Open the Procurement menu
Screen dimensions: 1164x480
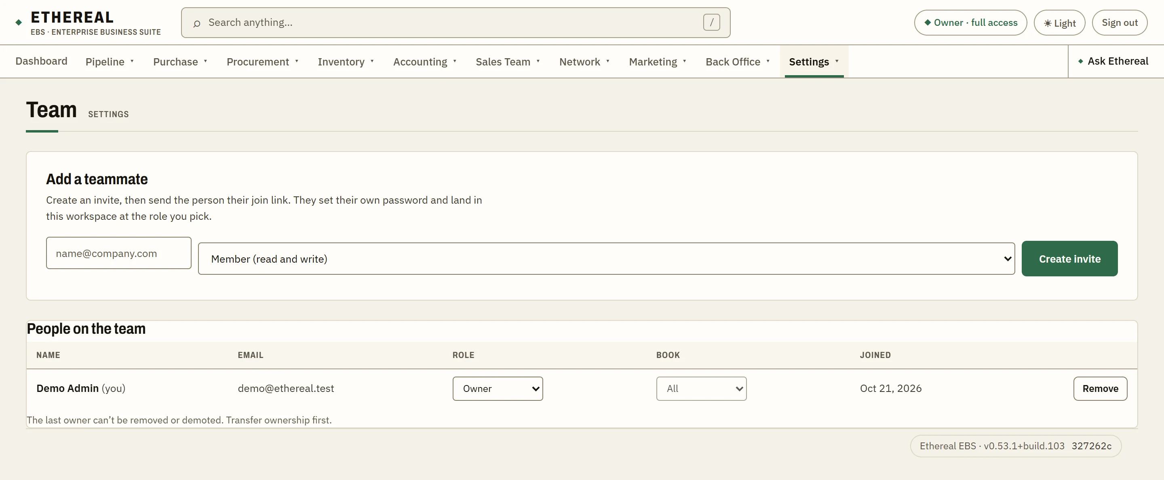(263, 61)
